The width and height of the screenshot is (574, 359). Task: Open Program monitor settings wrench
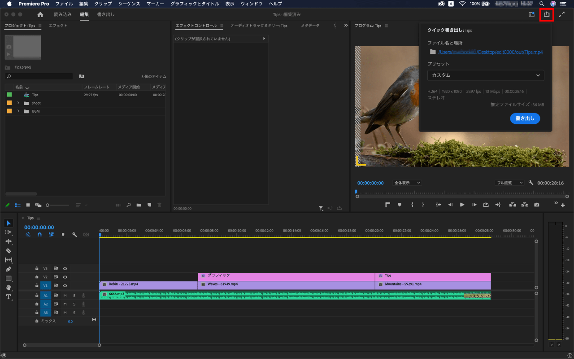coord(531,183)
